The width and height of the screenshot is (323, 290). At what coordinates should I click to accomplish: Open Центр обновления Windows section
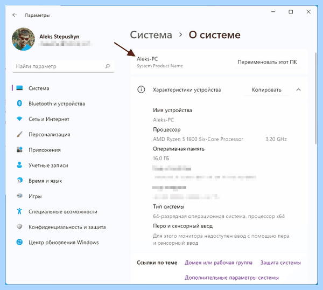point(64,243)
